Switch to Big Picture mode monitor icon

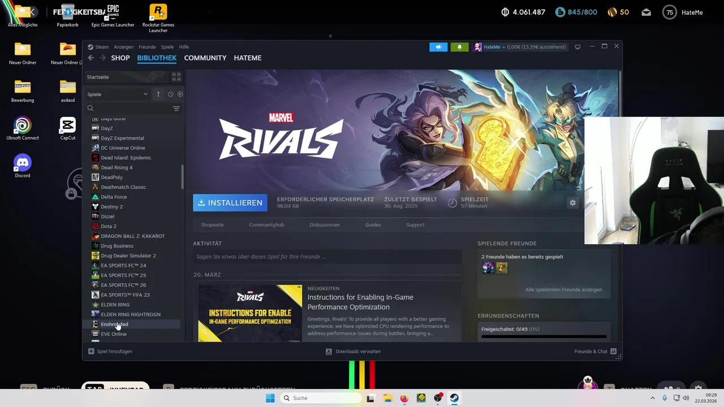pyautogui.click(x=578, y=47)
